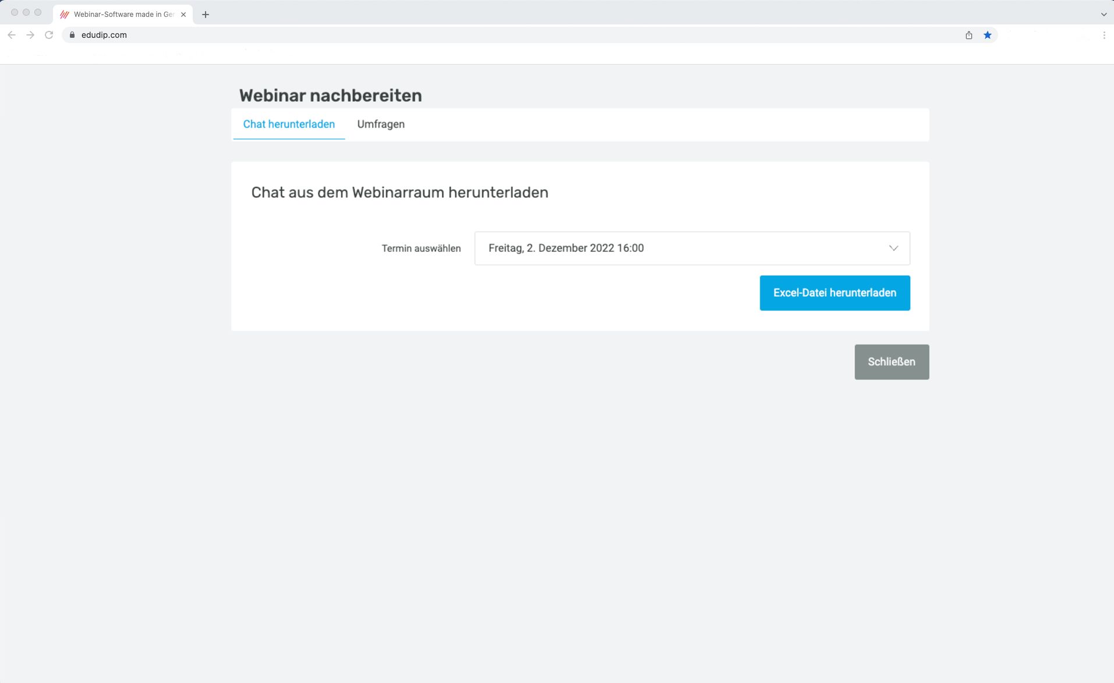The image size is (1114, 683).
Task: Click the browser back arrow
Action: click(x=12, y=35)
